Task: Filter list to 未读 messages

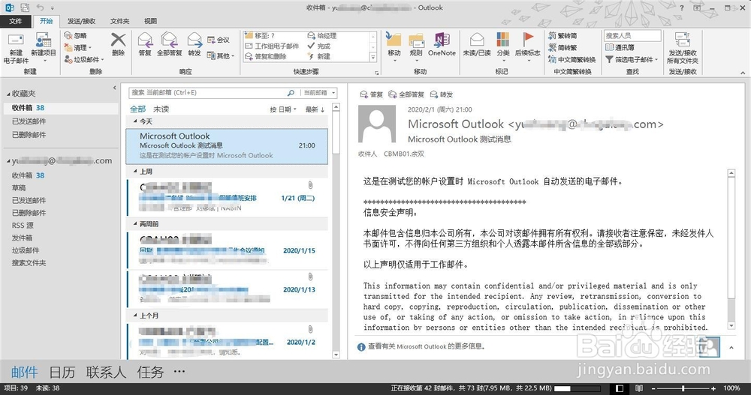Action: [161, 109]
